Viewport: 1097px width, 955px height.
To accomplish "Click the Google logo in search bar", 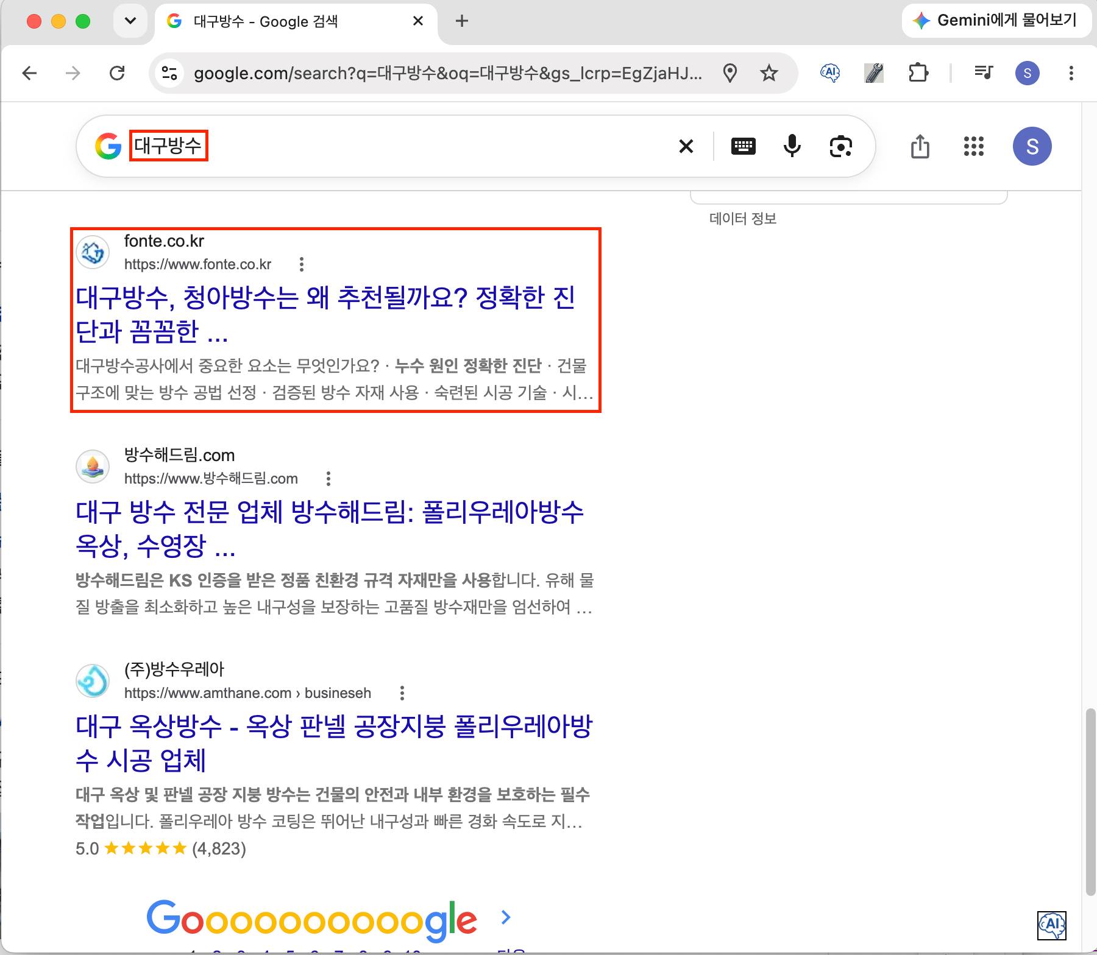I will pos(108,146).
